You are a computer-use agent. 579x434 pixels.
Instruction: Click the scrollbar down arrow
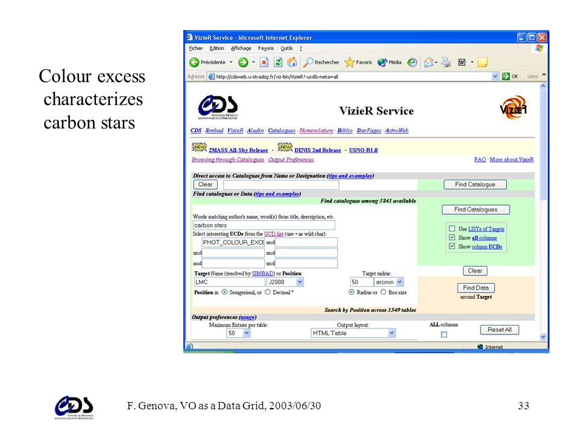click(x=543, y=336)
